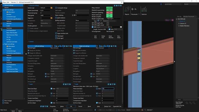Click the Cancel button
Screen dimensions: 199x112
pyautogui.click(x=80, y=106)
